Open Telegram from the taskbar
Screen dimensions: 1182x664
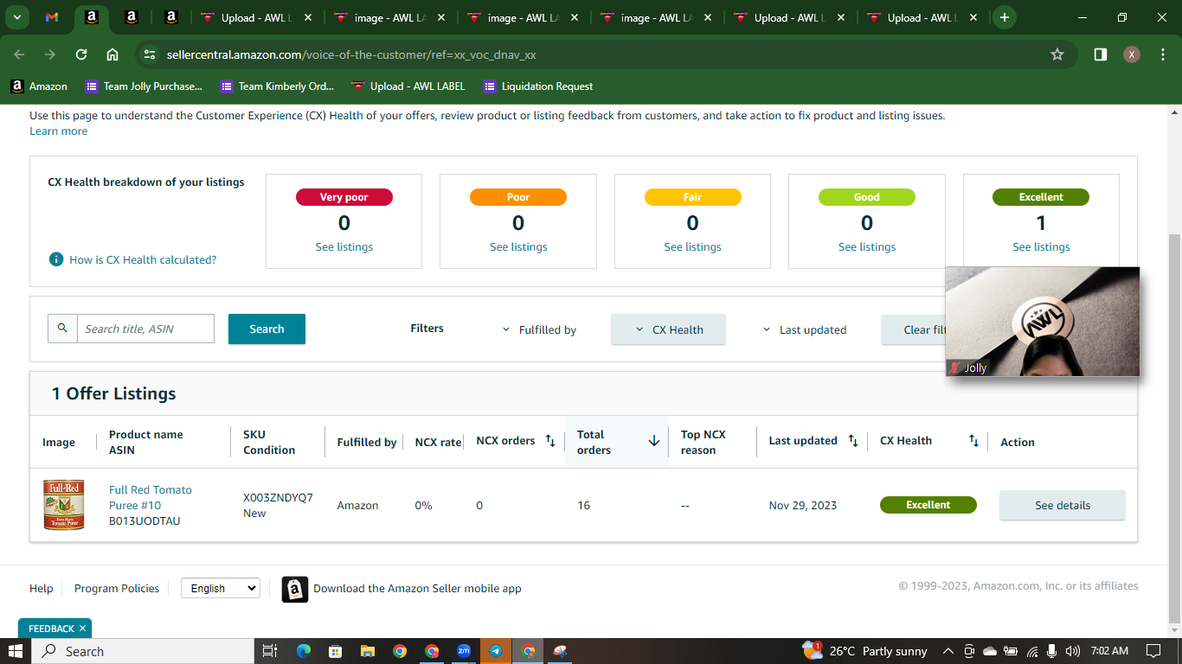(x=496, y=651)
